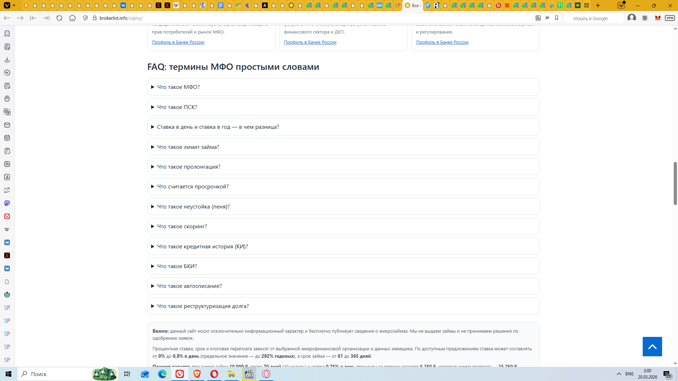The image size is (678, 381).
Task: Open the Bookmarks panel in sidebar
Action: 7,34
